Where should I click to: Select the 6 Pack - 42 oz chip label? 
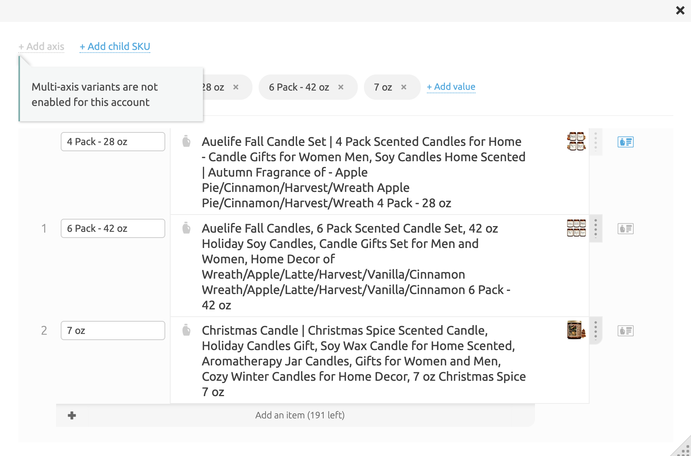(x=299, y=87)
